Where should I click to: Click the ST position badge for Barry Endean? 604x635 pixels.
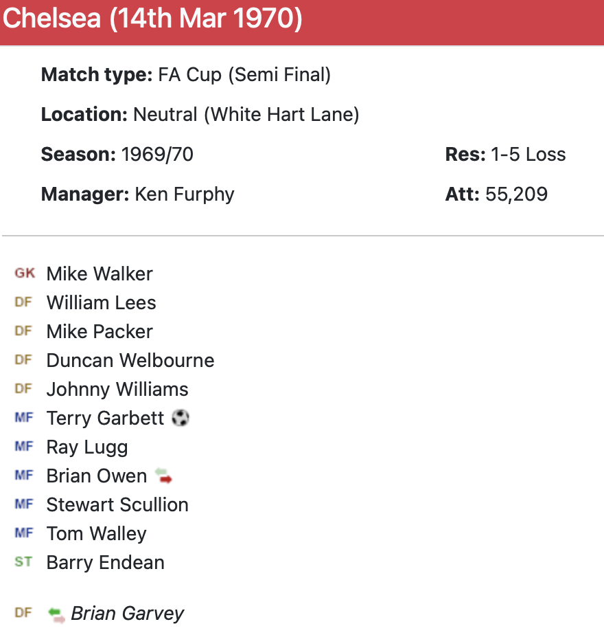(x=23, y=562)
